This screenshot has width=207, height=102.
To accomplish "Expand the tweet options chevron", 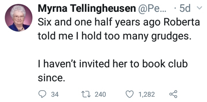I will pyautogui.click(x=199, y=8).
